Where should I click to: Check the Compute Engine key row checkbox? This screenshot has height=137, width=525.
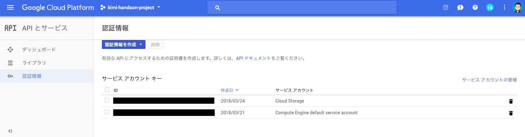107,112
